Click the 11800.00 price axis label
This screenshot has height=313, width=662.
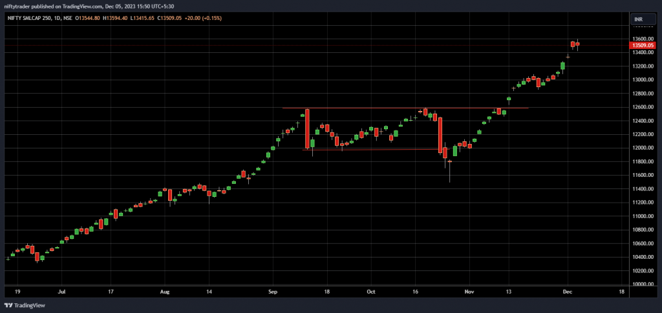643,162
